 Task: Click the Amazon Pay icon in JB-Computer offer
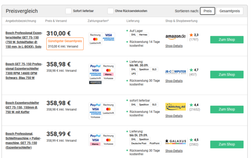coord(95,83)
